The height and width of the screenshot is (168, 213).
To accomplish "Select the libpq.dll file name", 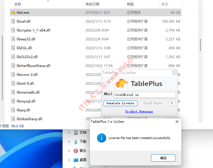I will [23, 110].
